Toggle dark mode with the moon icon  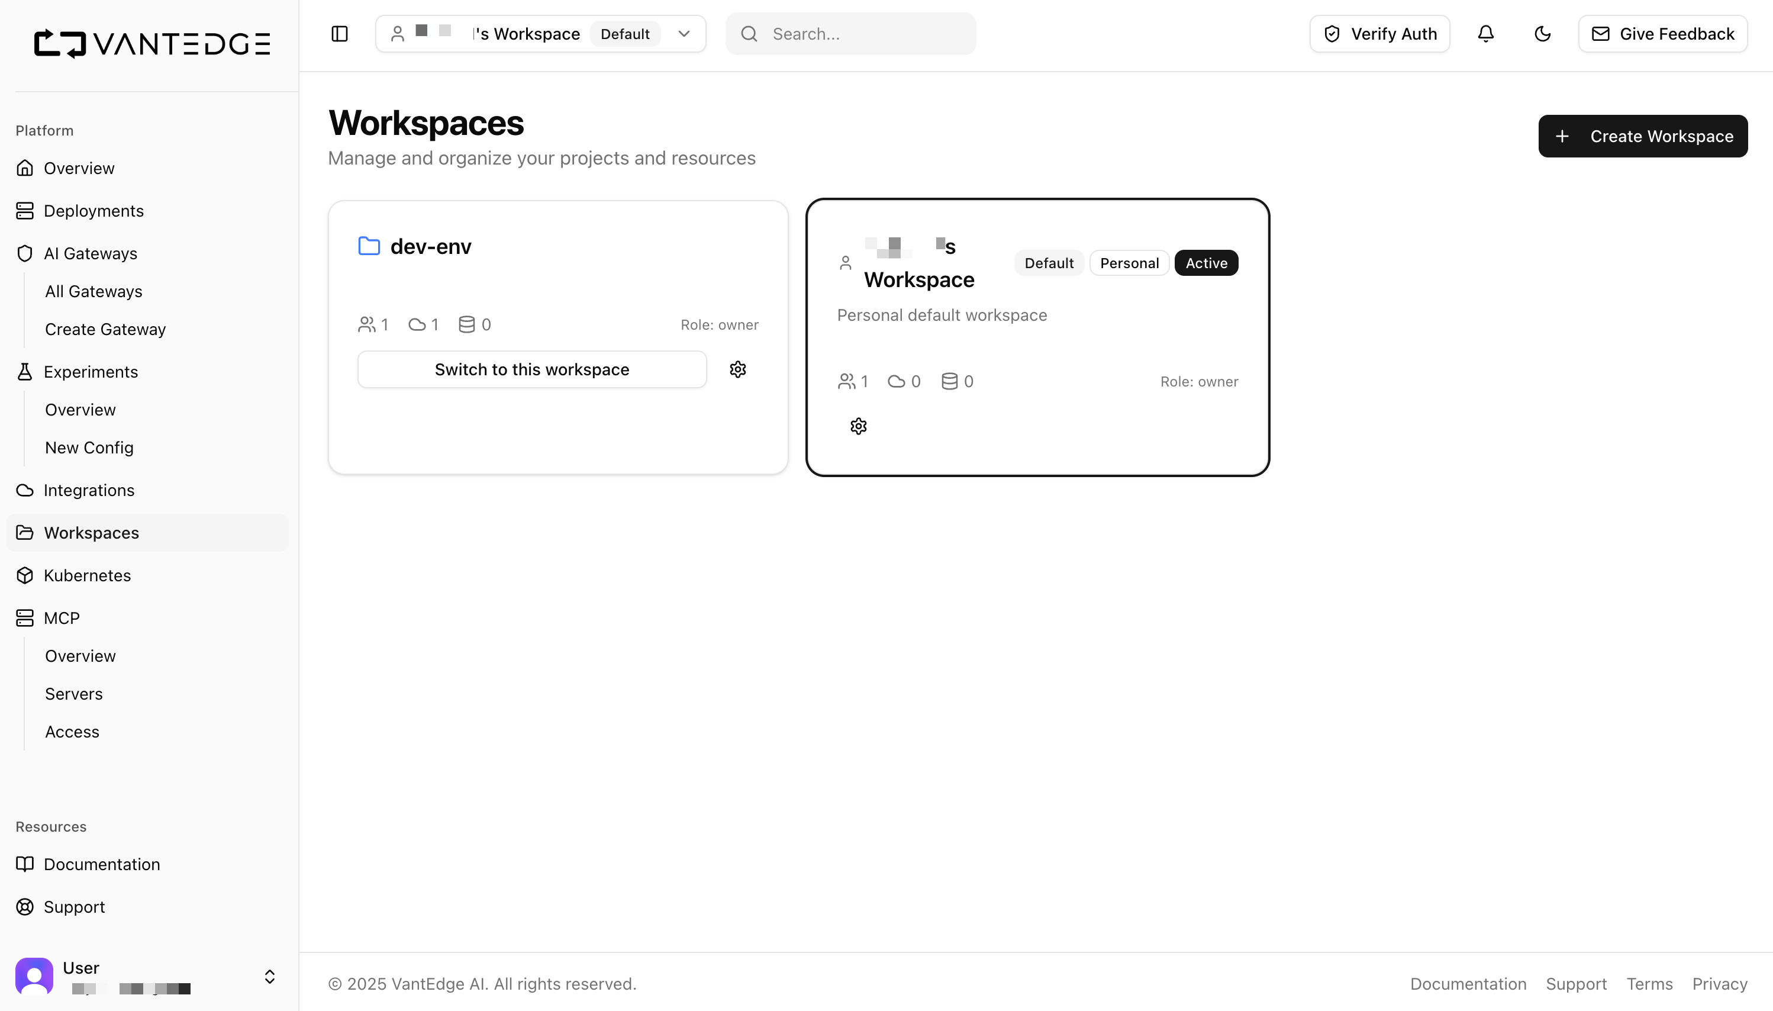click(x=1543, y=33)
